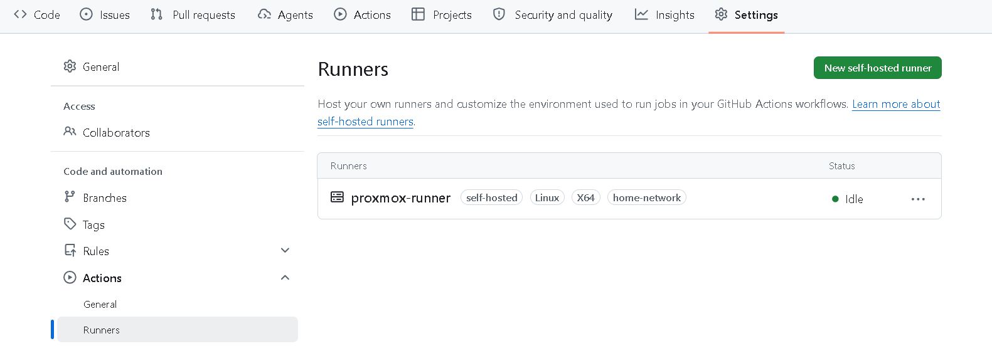
Task: Click the Idle status text
Action: click(854, 199)
